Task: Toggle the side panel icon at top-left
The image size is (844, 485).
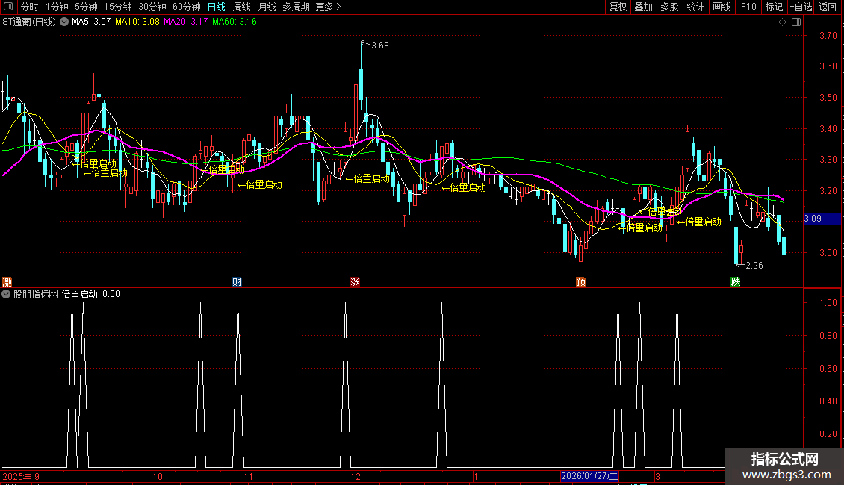Action: (x=8, y=7)
